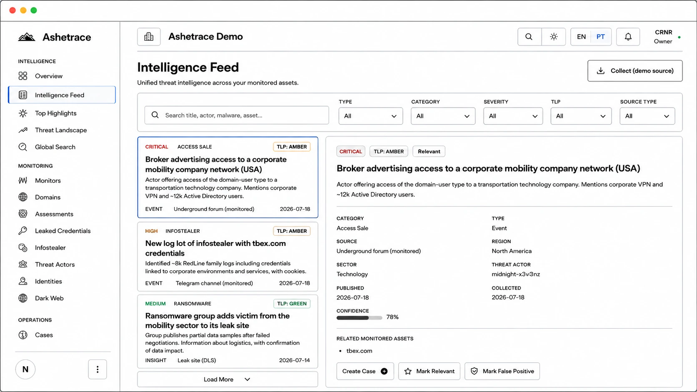
Task: Click the Relevant tag in detail panel
Action: pyautogui.click(x=429, y=151)
